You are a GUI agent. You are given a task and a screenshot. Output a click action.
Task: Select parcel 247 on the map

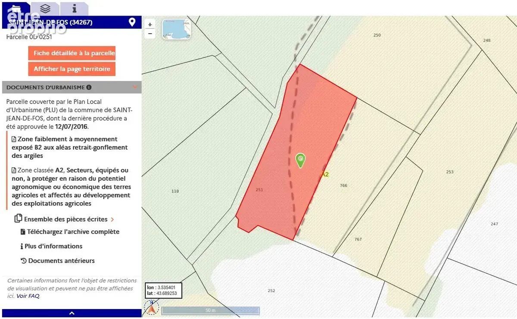(x=494, y=224)
